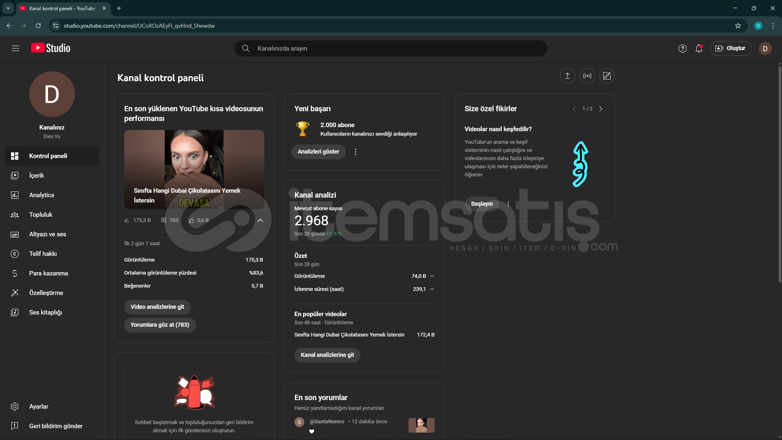Click the browser back arrow
The height and width of the screenshot is (440, 782).
coord(9,26)
